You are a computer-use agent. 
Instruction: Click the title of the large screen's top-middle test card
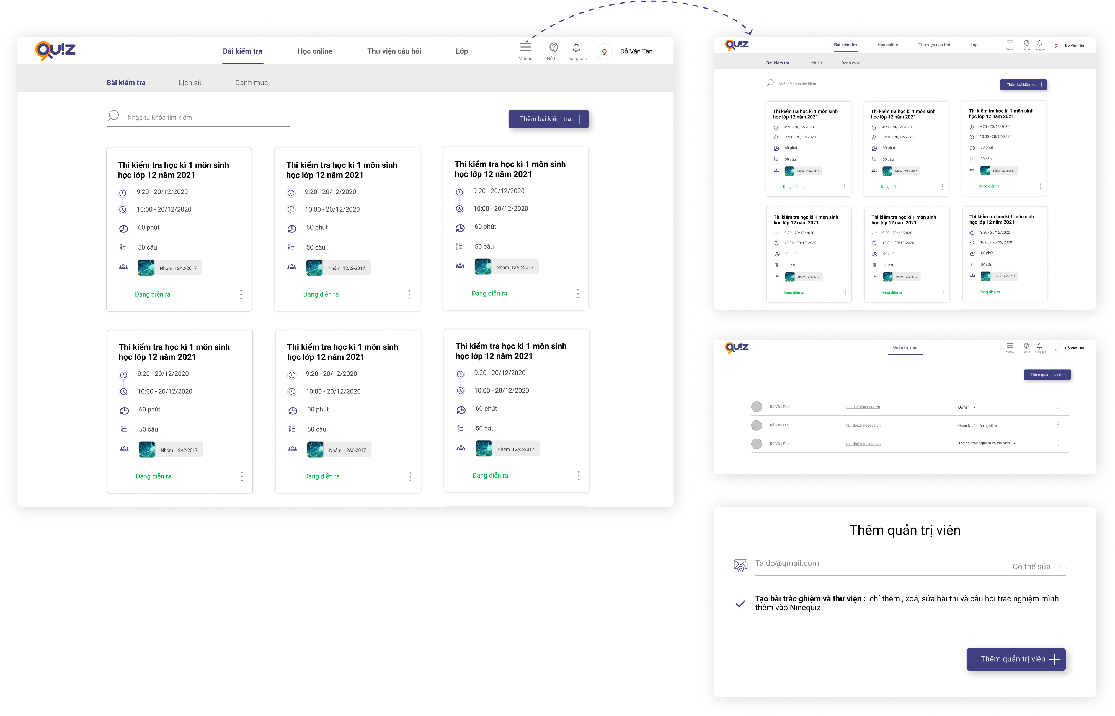[342, 170]
